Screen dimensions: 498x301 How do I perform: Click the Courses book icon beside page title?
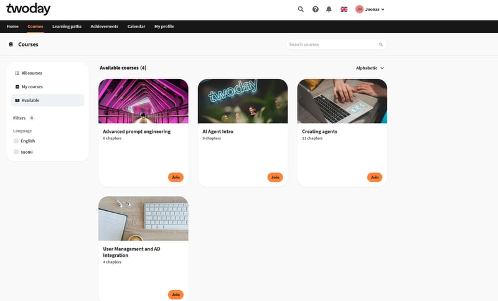tap(11, 45)
